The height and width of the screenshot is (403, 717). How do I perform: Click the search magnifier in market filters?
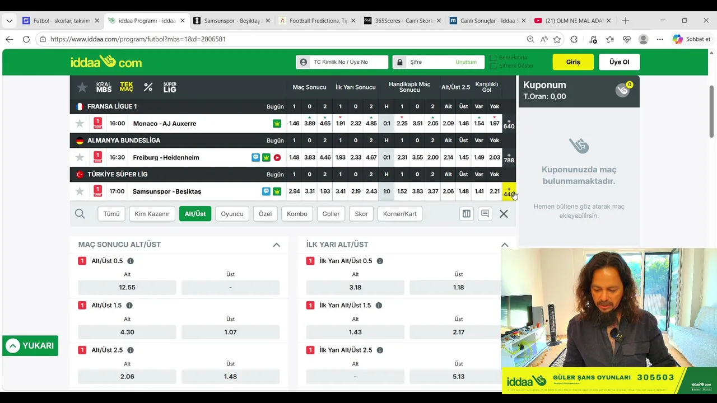click(80, 214)
